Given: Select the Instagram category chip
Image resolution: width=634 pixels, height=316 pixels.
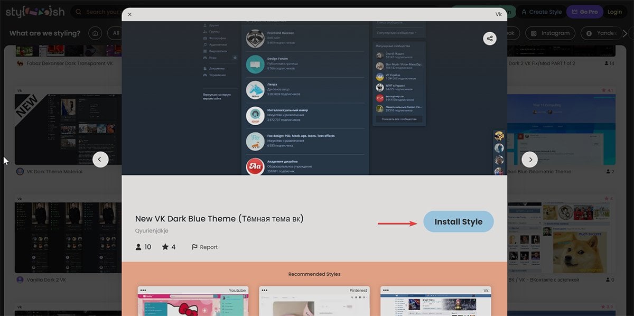Looking at the screenshot, I should click(x=550, y=33).
